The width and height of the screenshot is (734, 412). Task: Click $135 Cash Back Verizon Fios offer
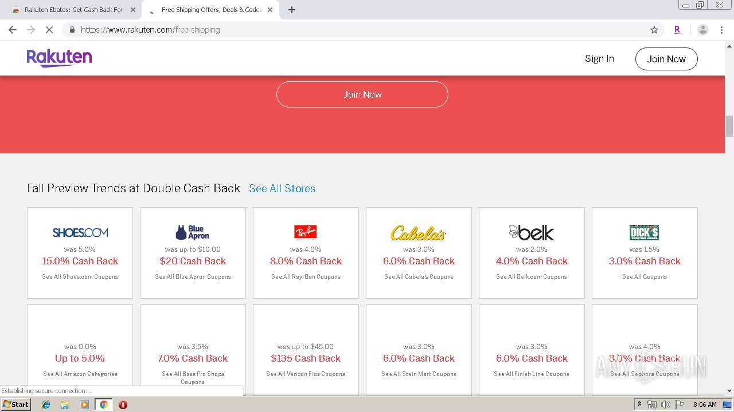pyautogui.click(x=306, y=358)
